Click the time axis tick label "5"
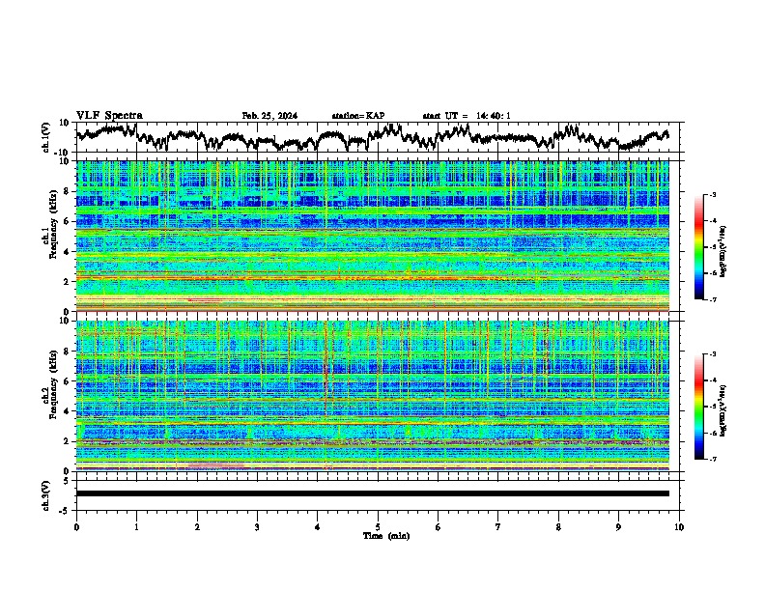Screen dimensions: 765x591 click(378, 527)
